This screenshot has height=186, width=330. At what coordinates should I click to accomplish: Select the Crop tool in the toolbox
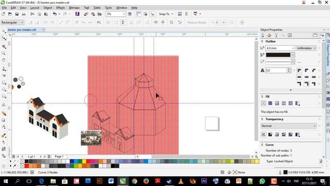click(x=4, y=46)
